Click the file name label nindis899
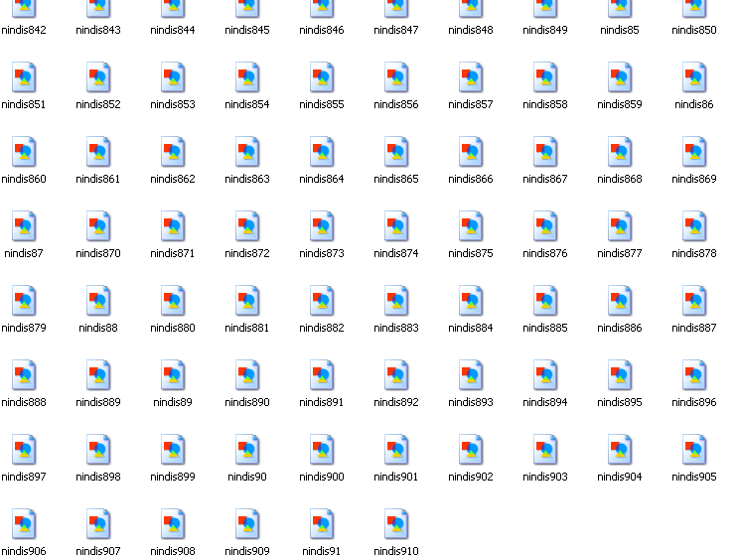 (x=173, y=477)
